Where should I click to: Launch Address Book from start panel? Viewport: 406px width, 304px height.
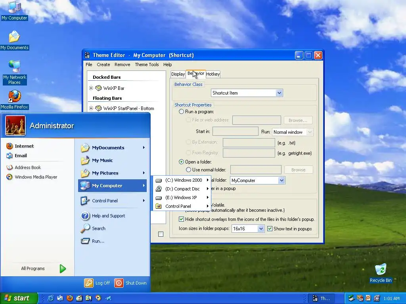(23, 167)
